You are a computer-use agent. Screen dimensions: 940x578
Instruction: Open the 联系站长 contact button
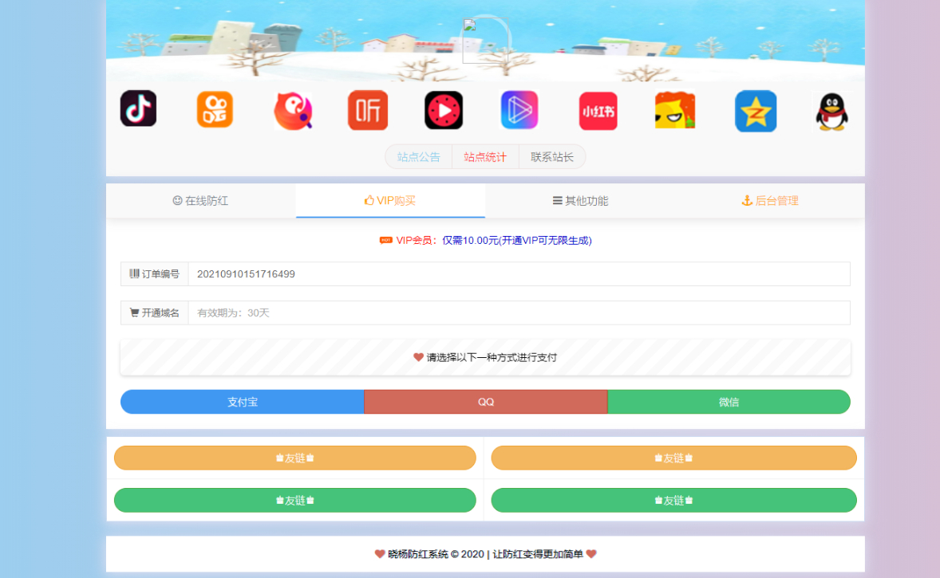click(x=552, y=157)
